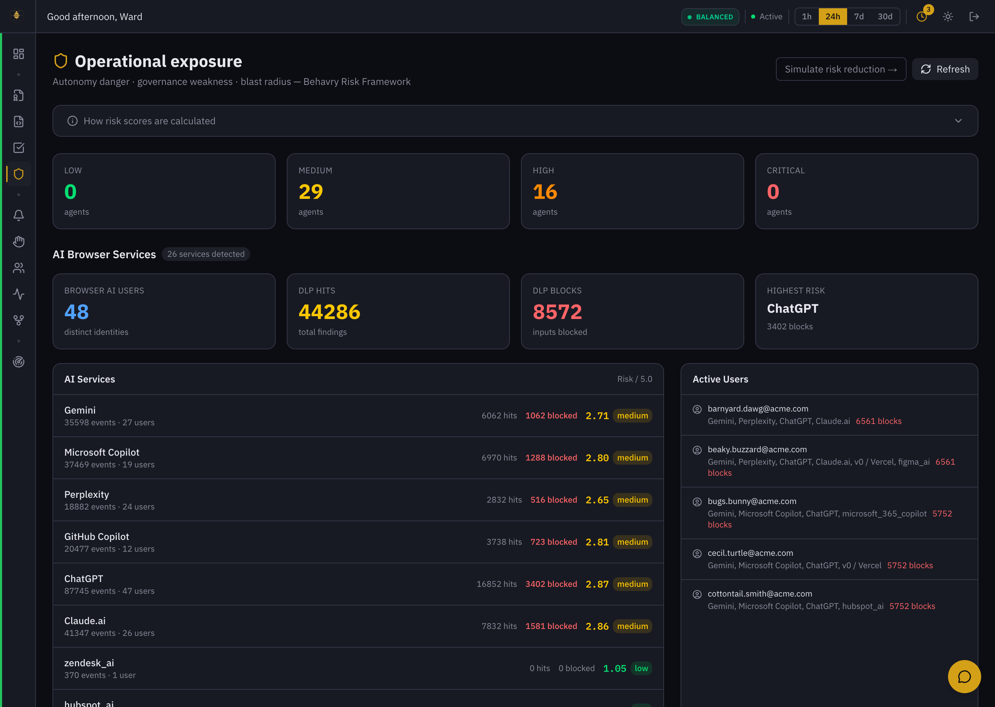Click the user icon beside cottontail.smith@acme.com
995x707 pixels.
tap(697, 594)
